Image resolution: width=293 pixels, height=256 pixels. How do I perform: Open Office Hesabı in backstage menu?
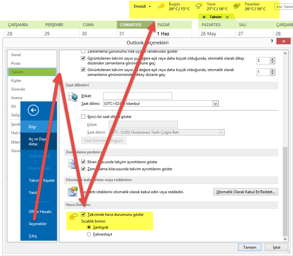click(39, 212)
